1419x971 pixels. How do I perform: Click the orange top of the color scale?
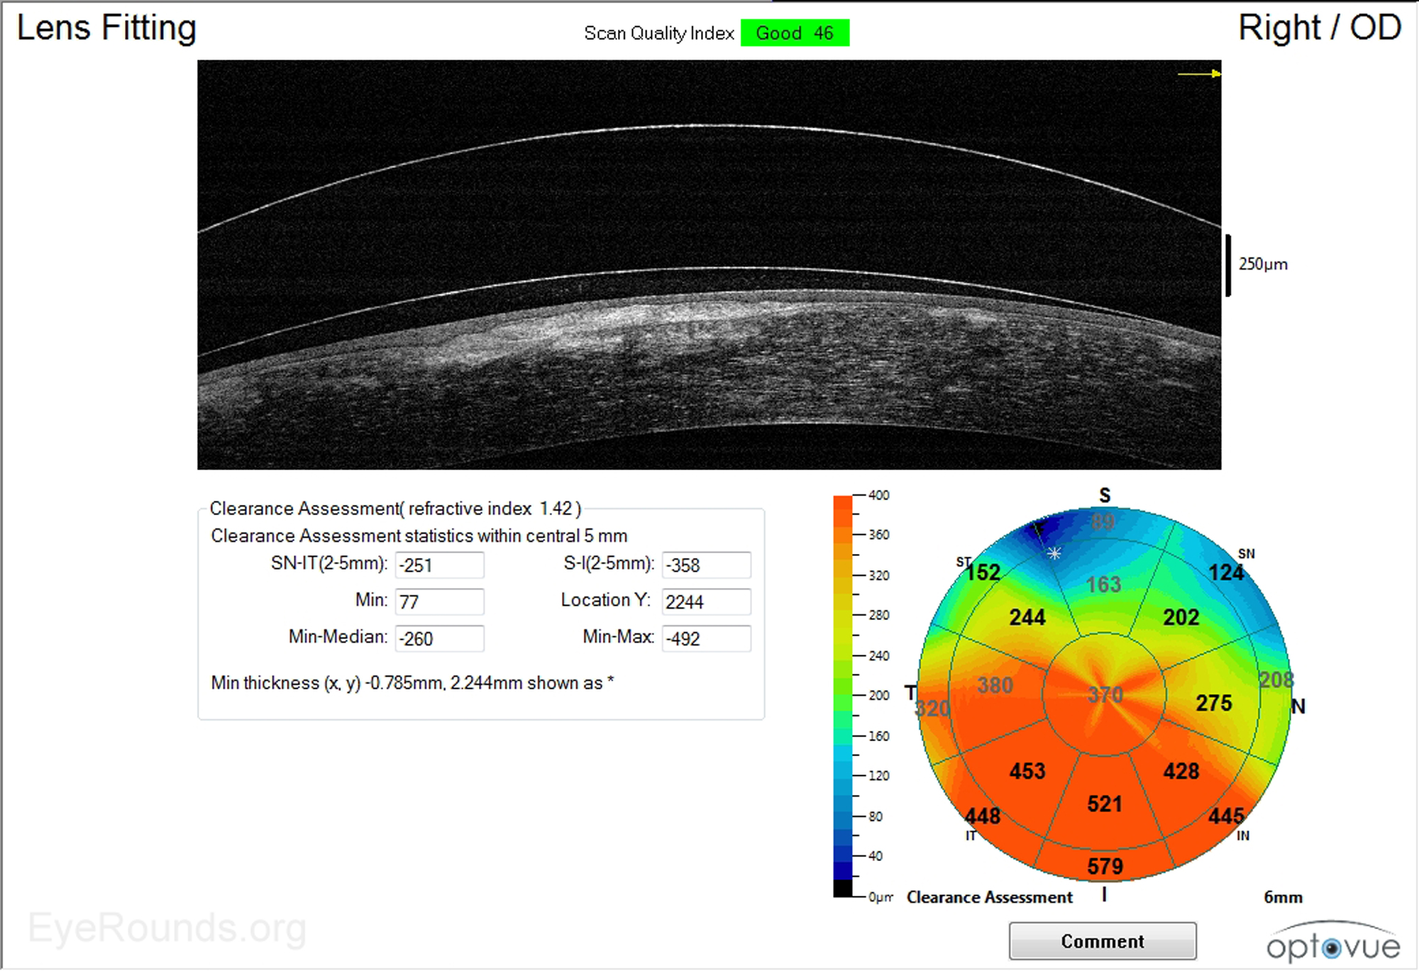pos(843,509)
